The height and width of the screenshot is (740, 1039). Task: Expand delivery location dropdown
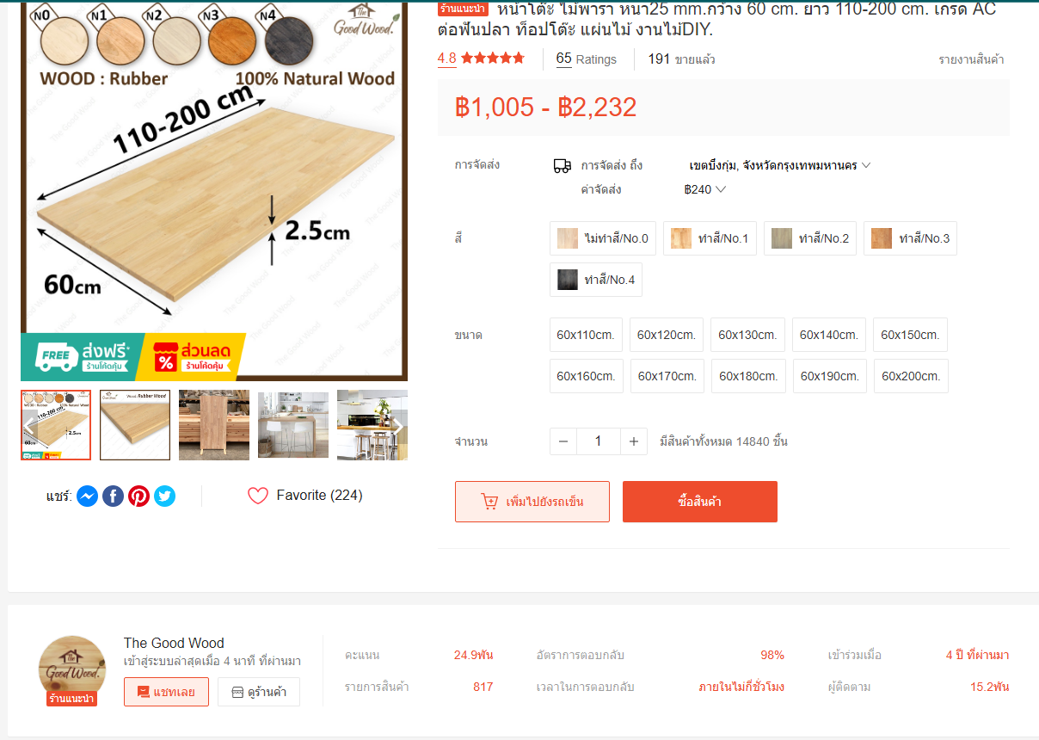pyautogui.click(x=780, y=165)
